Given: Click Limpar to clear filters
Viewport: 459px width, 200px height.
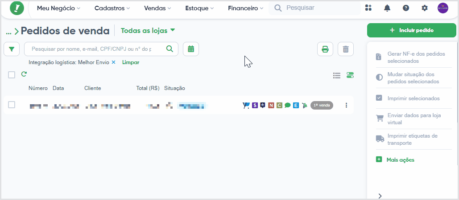Looking at the screenshot, I should (x=131, y=62).
